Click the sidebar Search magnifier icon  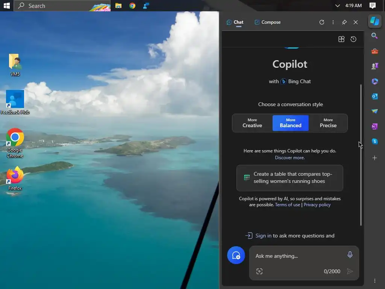[374, 36]
